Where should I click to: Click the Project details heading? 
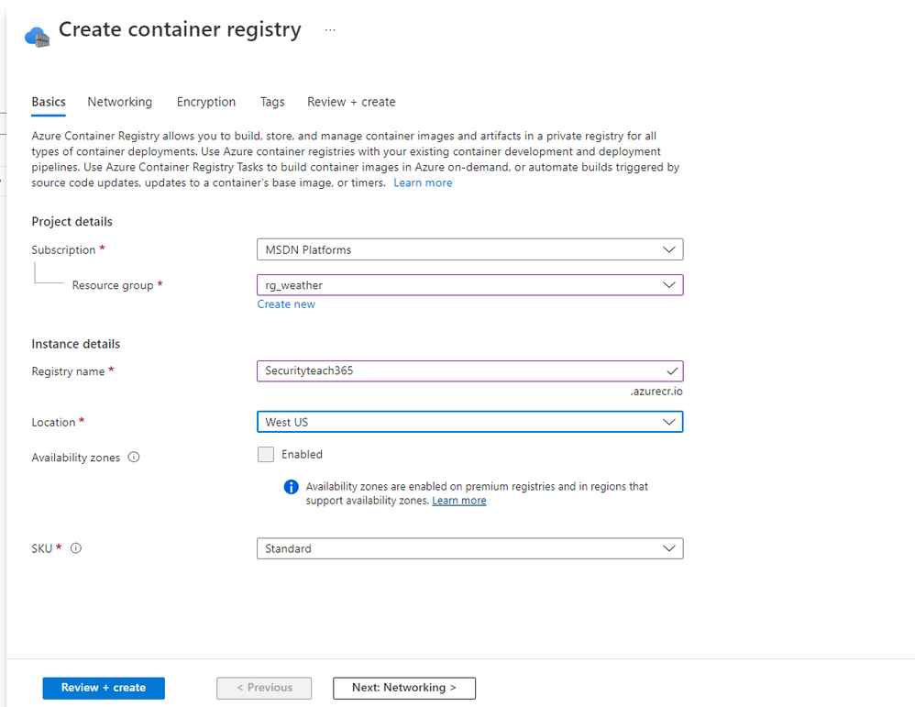pos(72,222)
